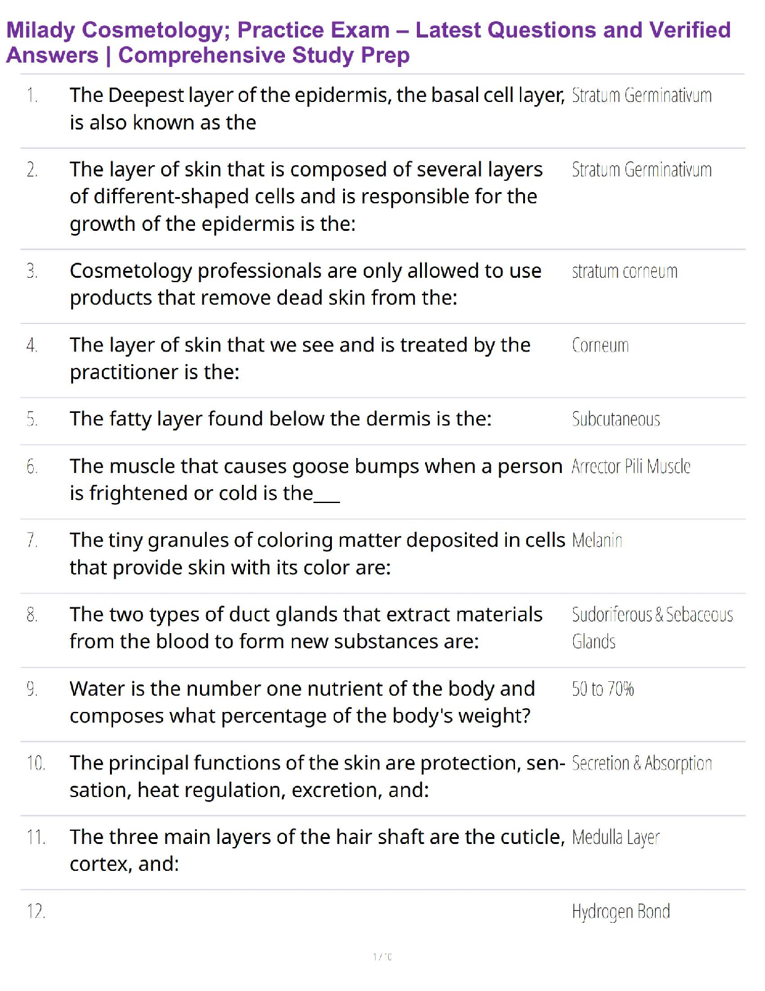
Task: Click the 'Sudoriferous & Sebaceous Glands' answer
Action: pyautogui.click(x=652, y=628)
